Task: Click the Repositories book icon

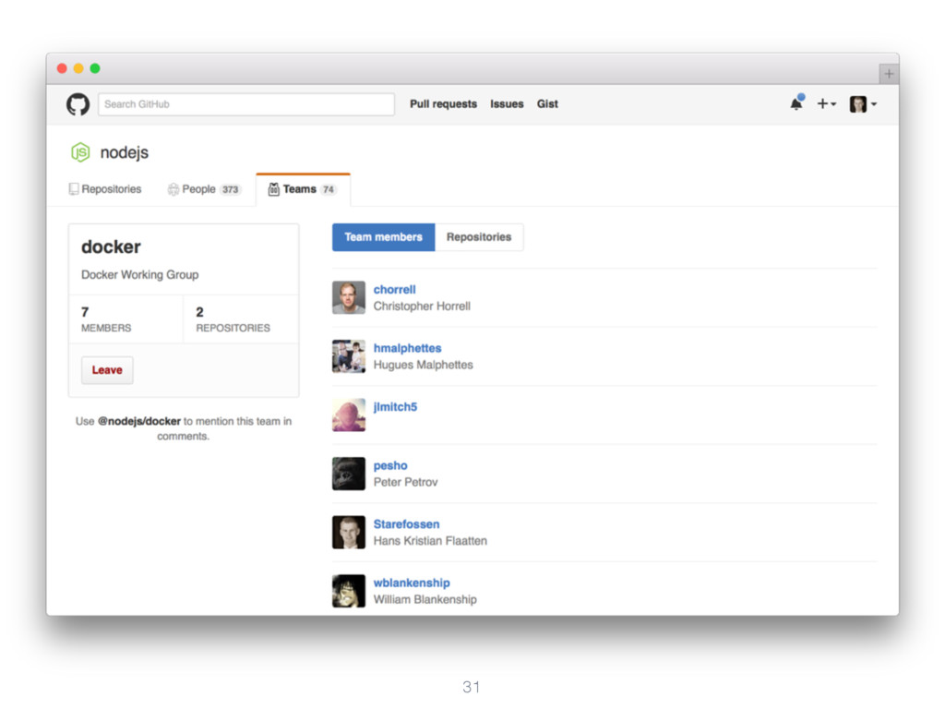Action: 74,189
